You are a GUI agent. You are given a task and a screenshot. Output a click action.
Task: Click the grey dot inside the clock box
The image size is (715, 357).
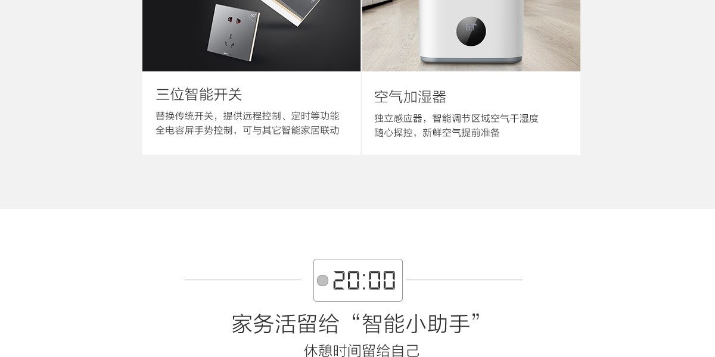coord(322,280)
